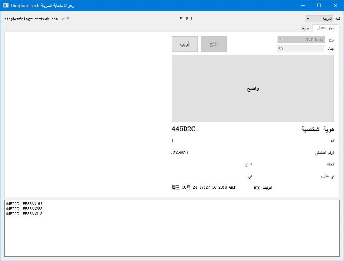Click the support email stephen@dingtian-tech.com

pos(31,19)
